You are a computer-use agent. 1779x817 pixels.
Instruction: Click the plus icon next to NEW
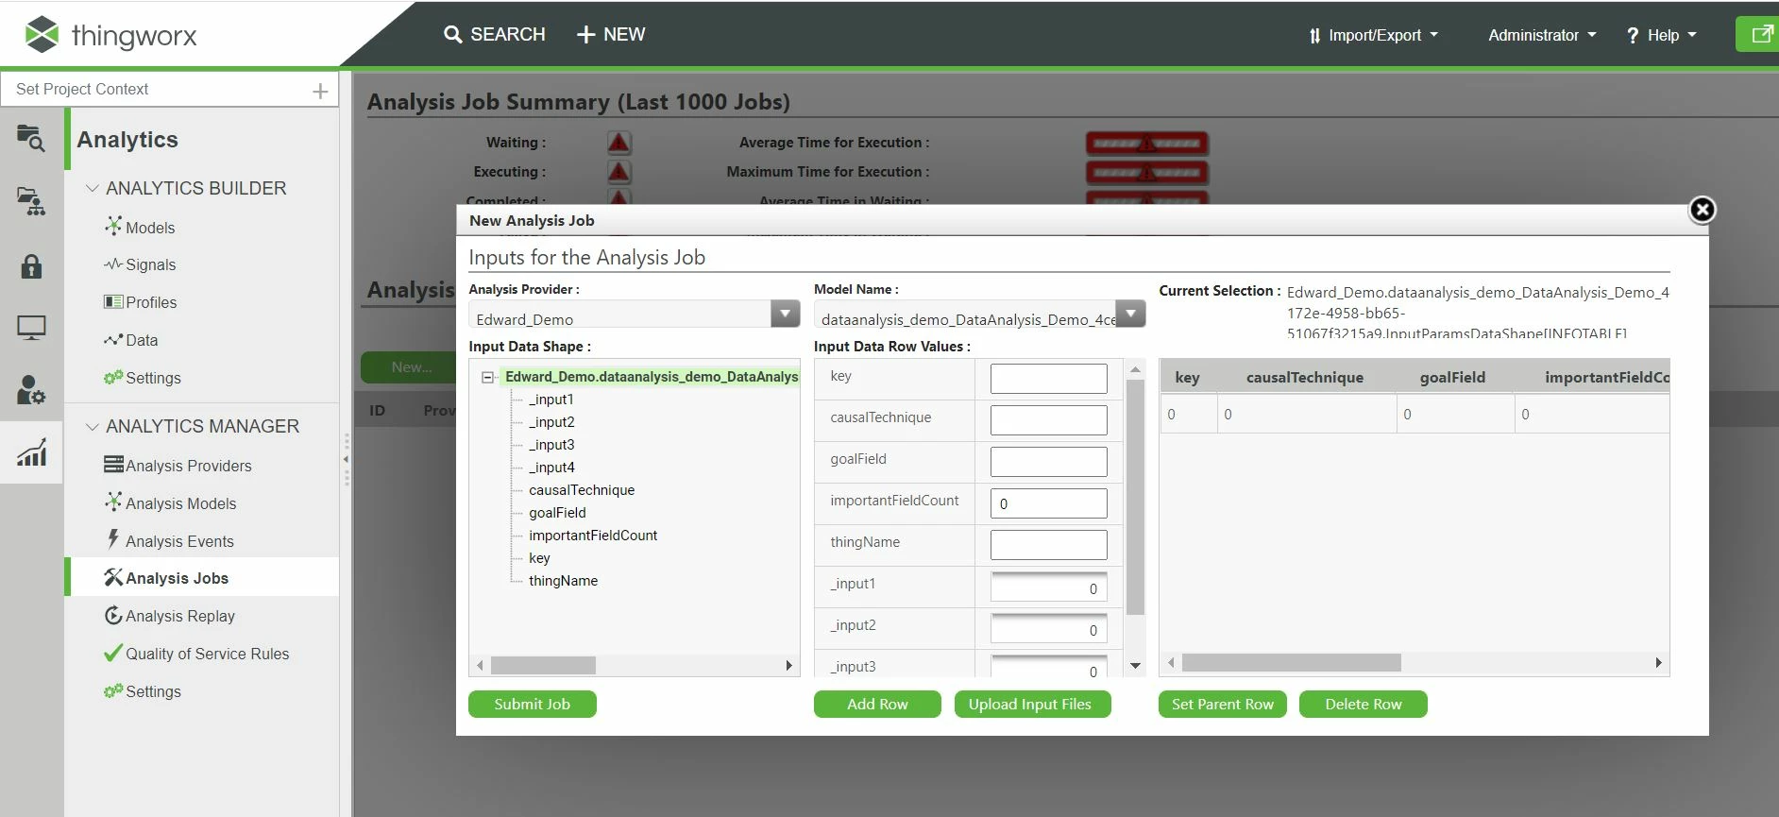coord(585,35)
